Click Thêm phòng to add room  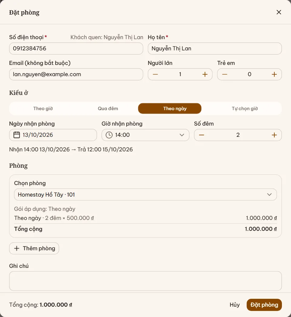tap(34, 248)
